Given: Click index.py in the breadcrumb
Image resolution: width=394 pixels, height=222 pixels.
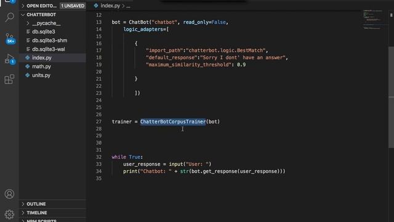Looking at the screenshot, I should tap(110, 6).
